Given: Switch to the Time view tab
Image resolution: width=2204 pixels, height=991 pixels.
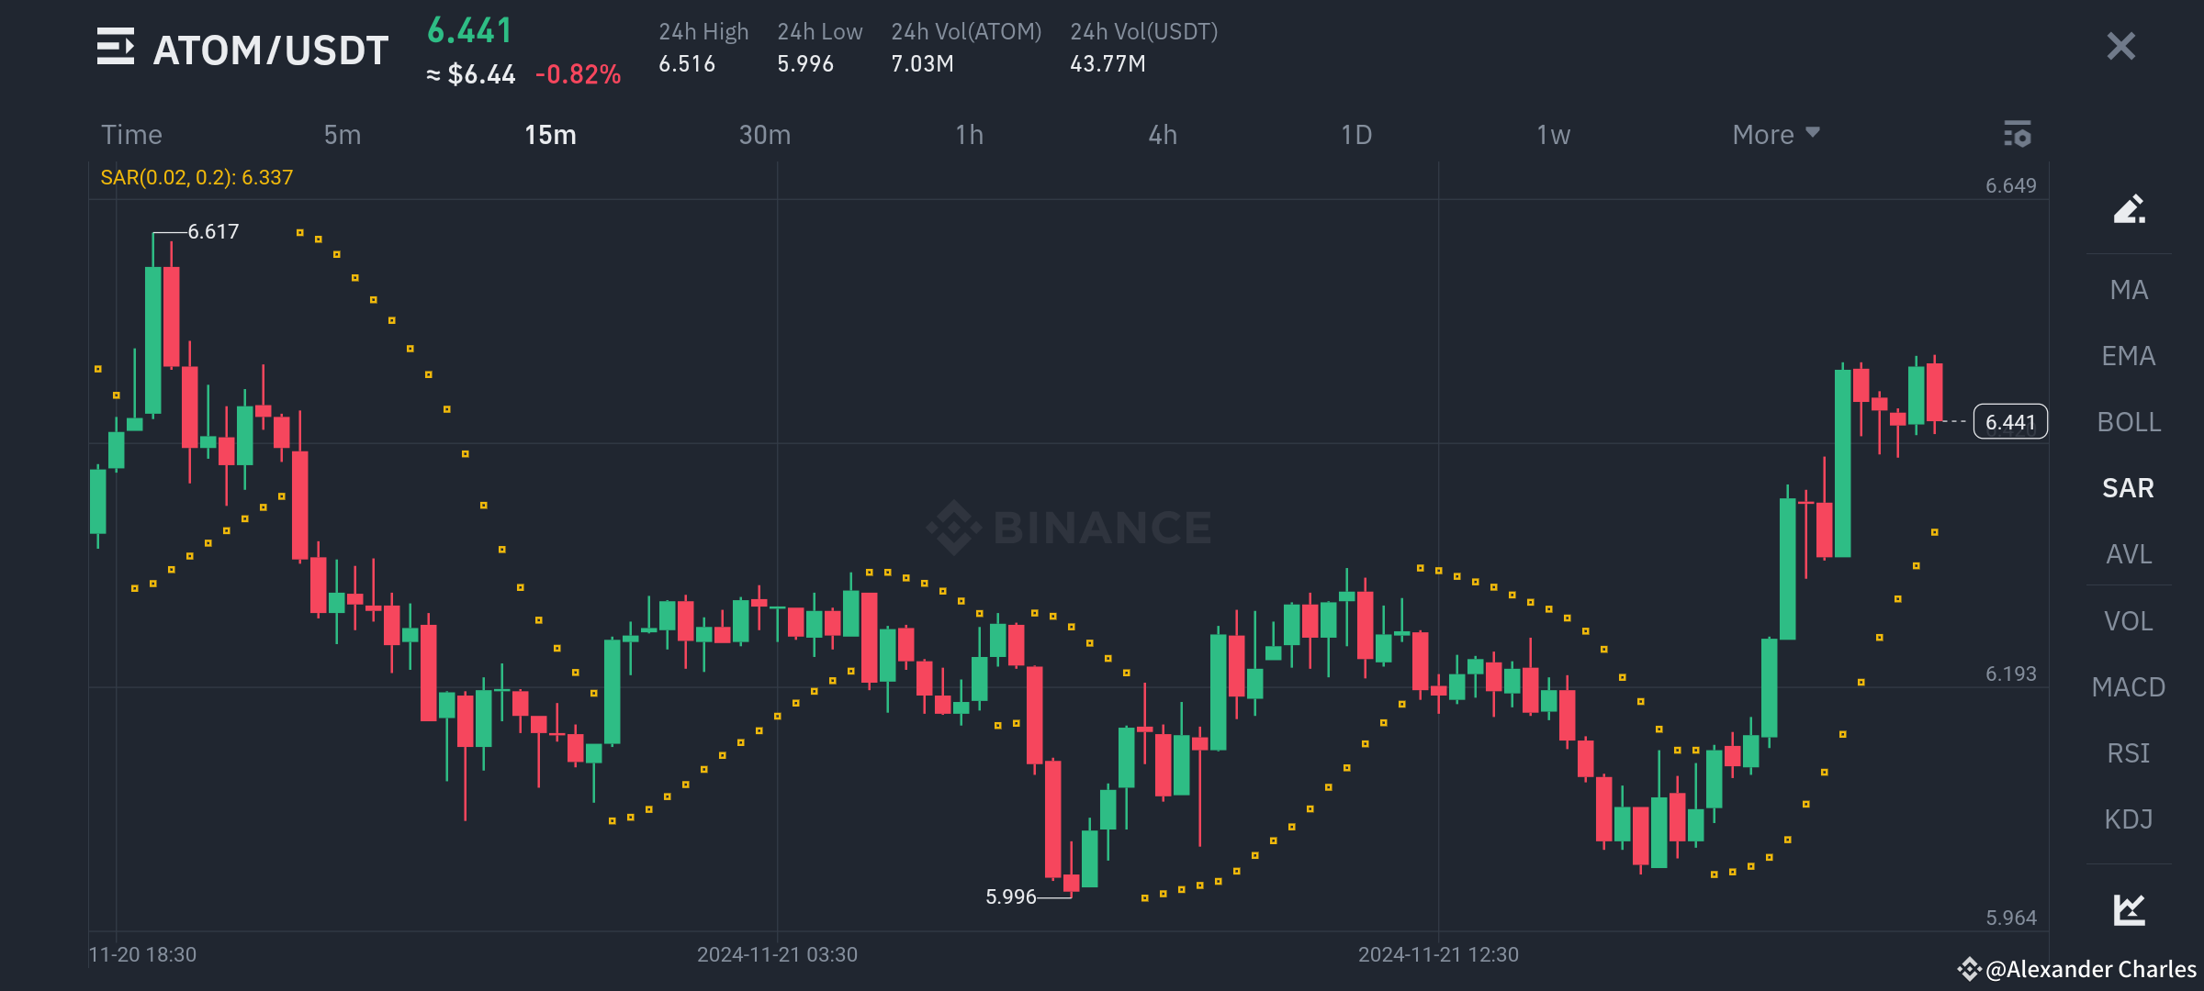Looking at the screenshot, I should pyautogui.click(x=131, y=134).
